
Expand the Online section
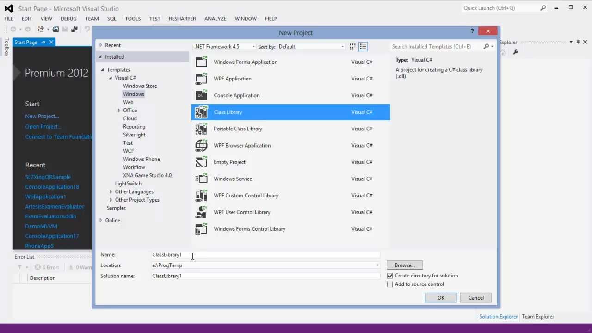coord(101,220)
